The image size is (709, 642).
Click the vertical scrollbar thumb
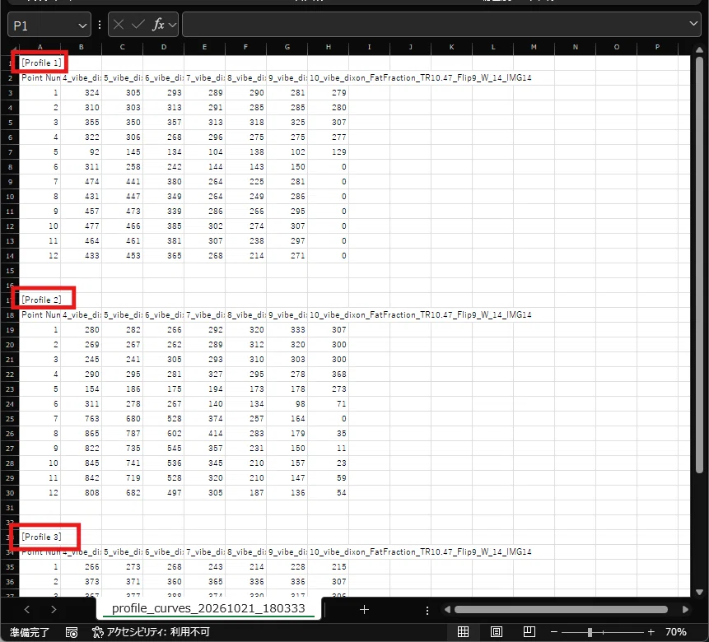pyautogui.click(x=699, y=265)
